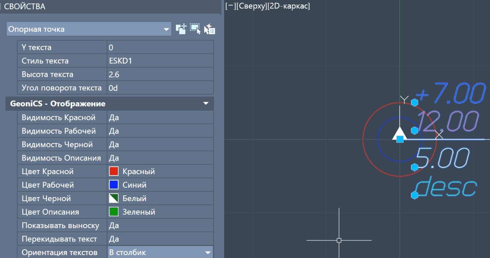The width and height of the screenshot is (490, 258).
Task: Toggle Видимость Описания value
Action: (160, 158)
